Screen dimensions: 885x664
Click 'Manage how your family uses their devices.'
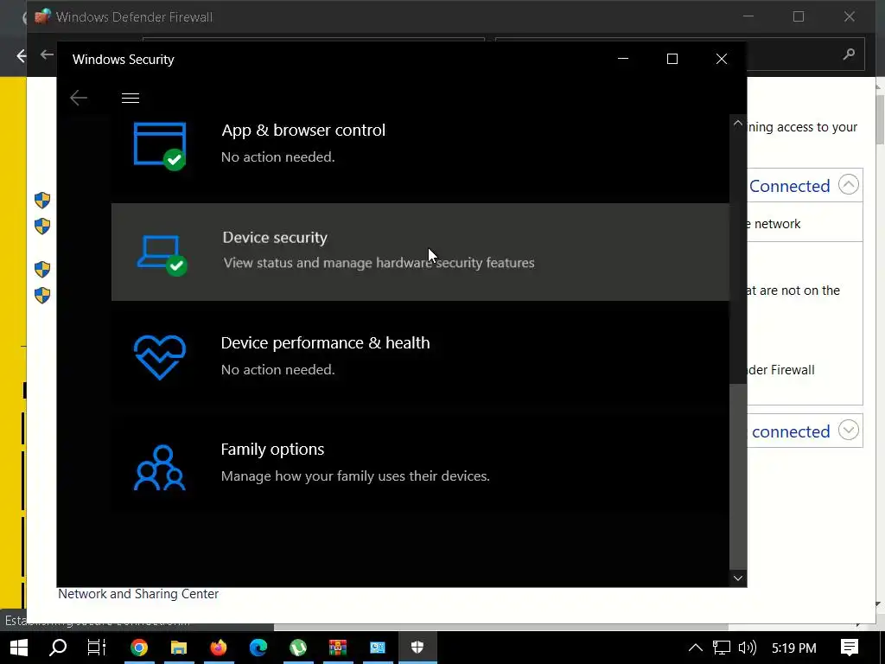[x=355, y=476]
